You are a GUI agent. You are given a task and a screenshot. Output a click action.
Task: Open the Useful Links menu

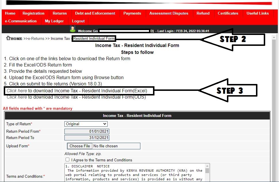coord(258,13)
